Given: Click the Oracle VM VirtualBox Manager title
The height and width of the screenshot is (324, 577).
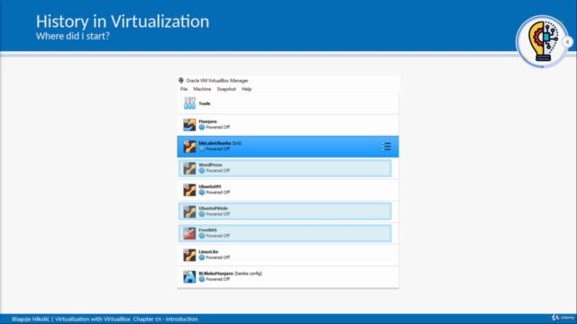Looking at the screenshot, I should click(x=217, y=80).
